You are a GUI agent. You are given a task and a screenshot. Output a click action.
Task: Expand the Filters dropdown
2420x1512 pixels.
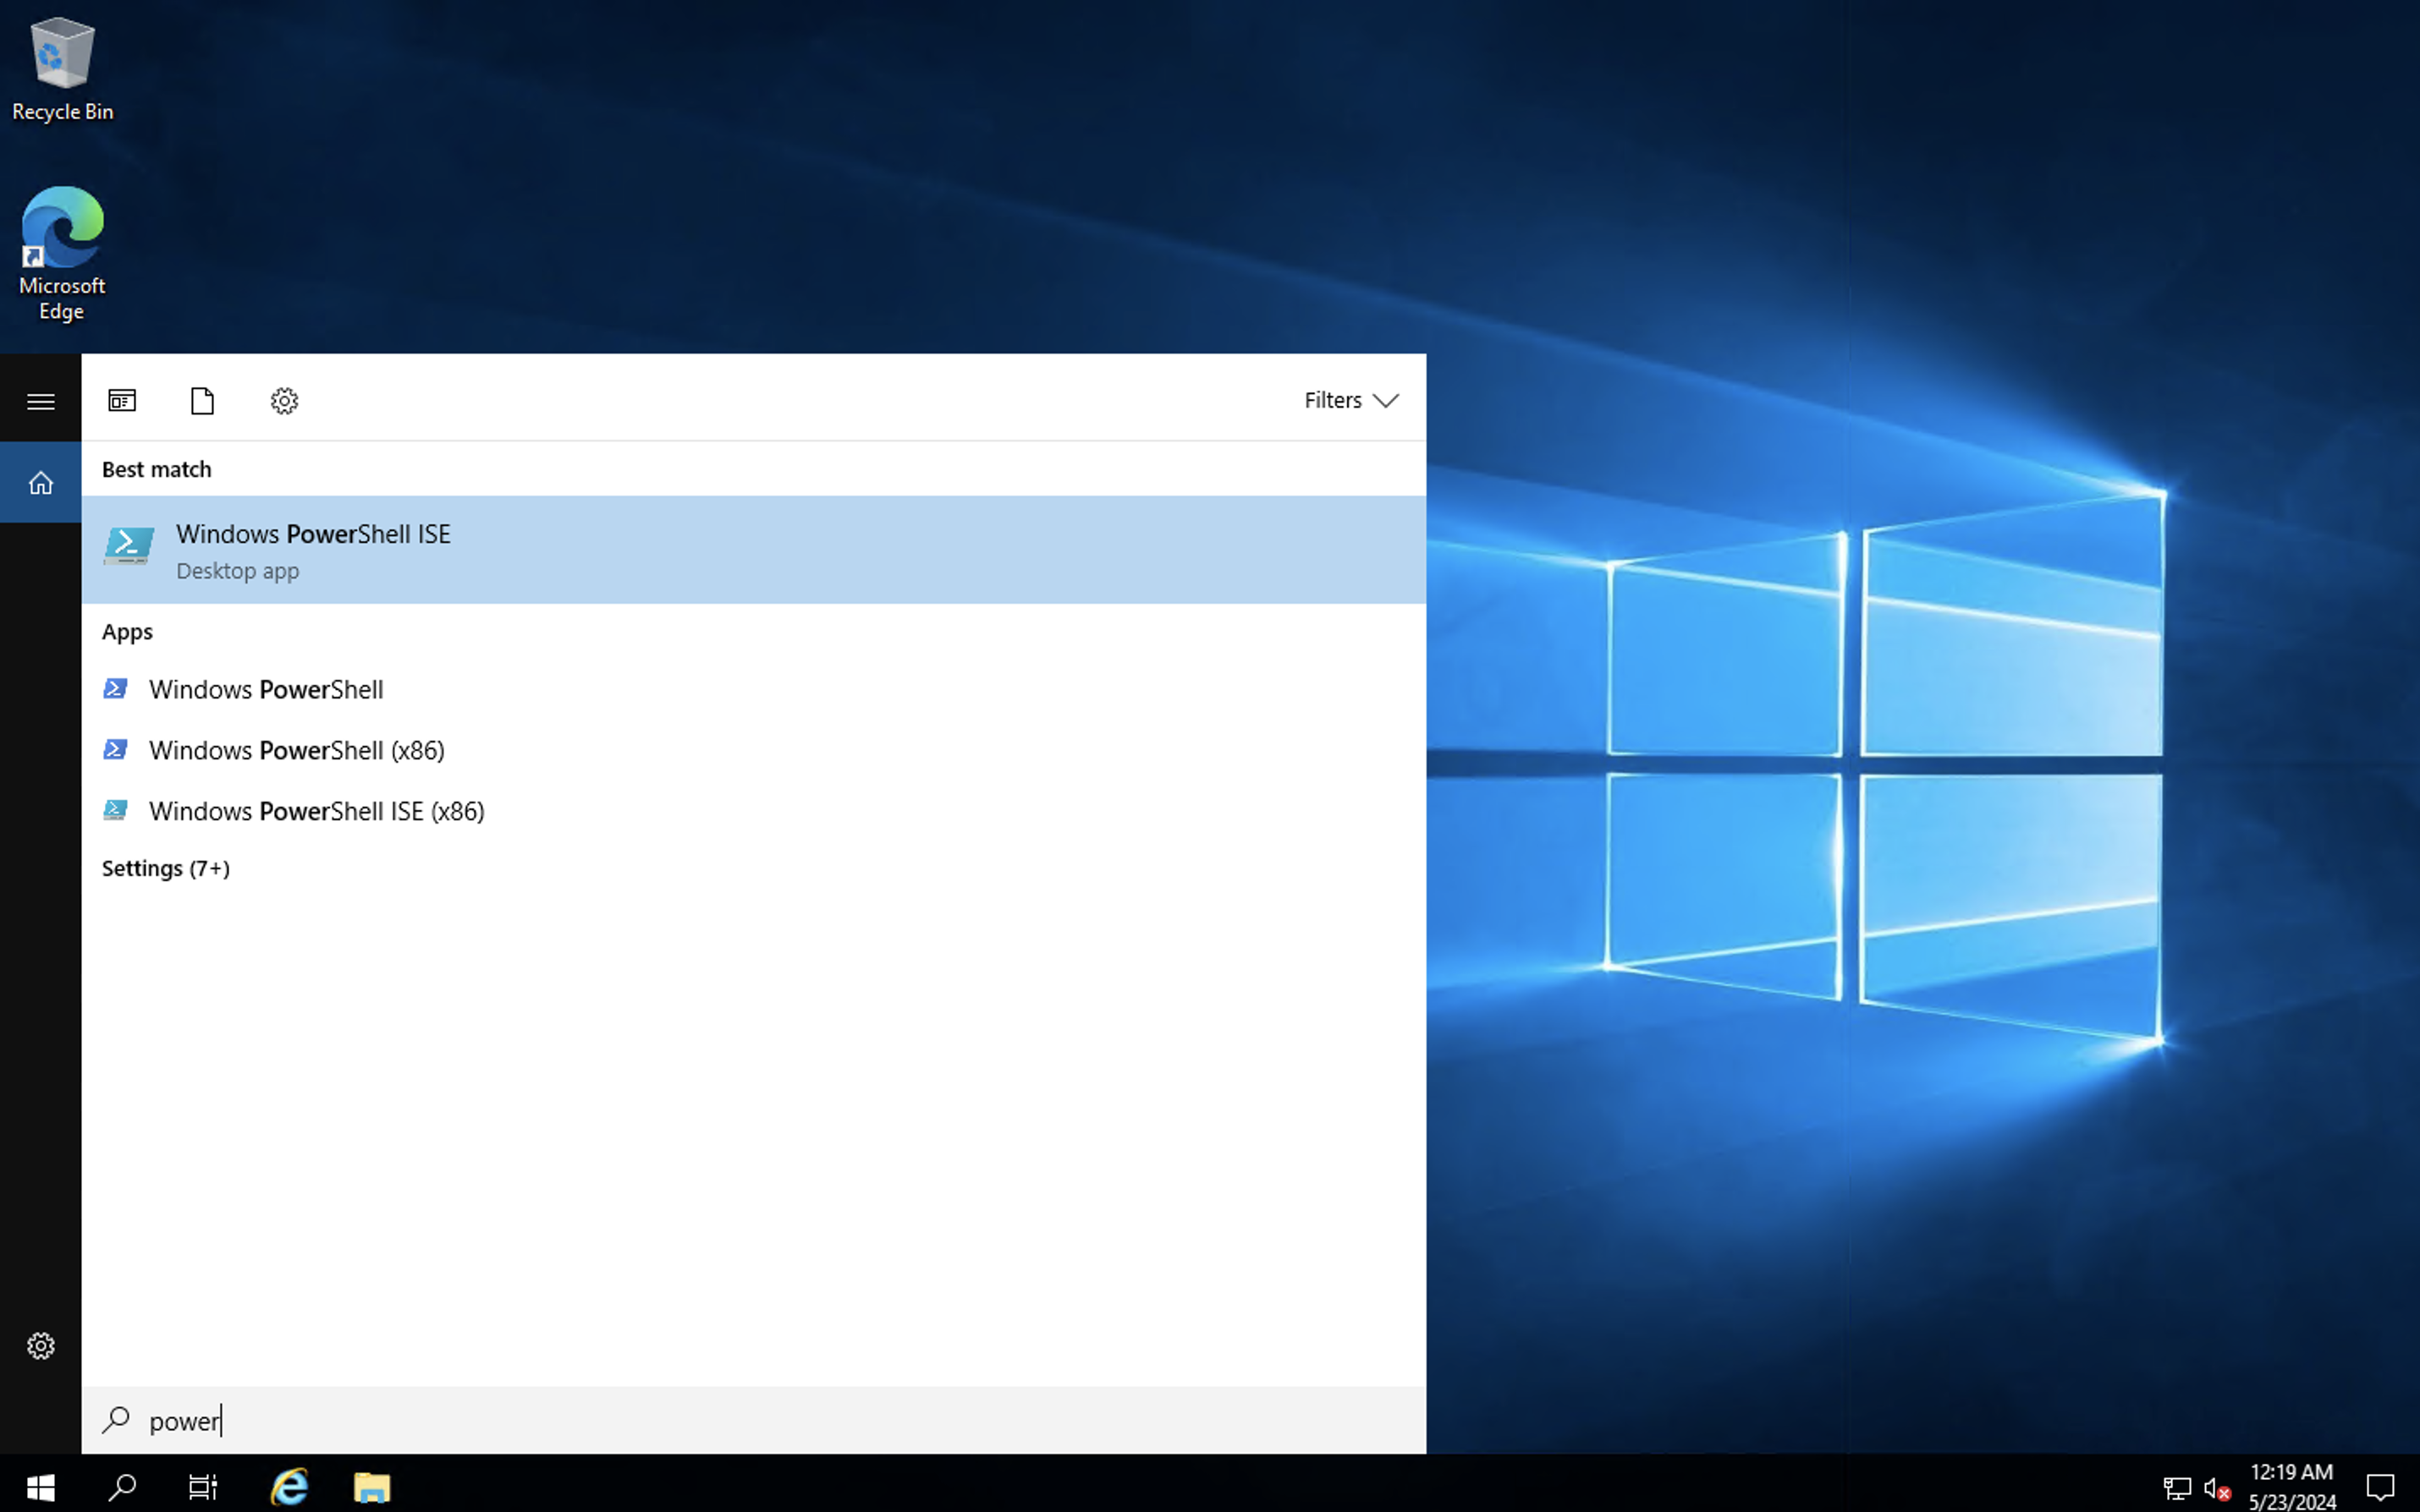(x=1350, y=400)
